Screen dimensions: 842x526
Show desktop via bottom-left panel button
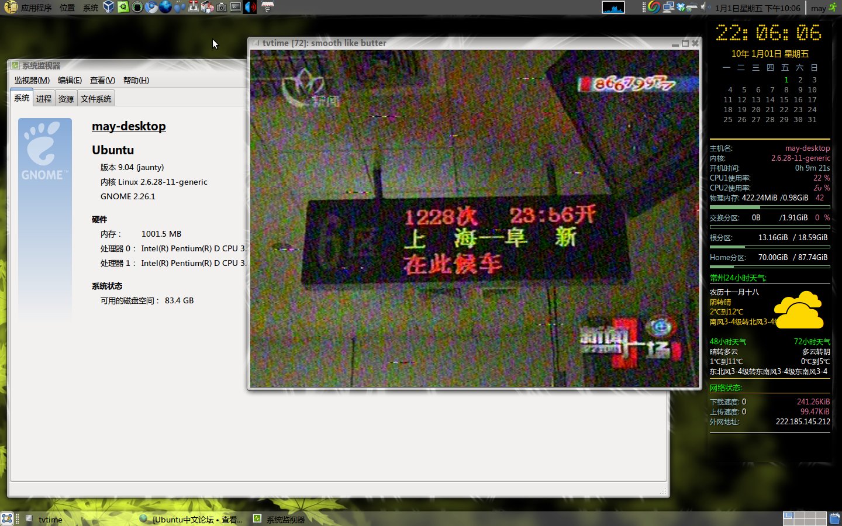point(7,518)
